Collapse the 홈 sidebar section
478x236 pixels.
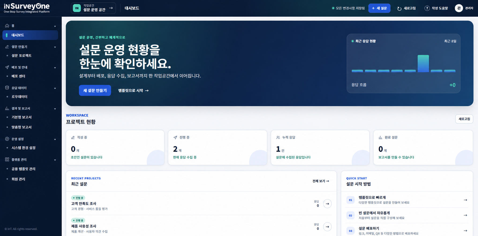(55, 26)
